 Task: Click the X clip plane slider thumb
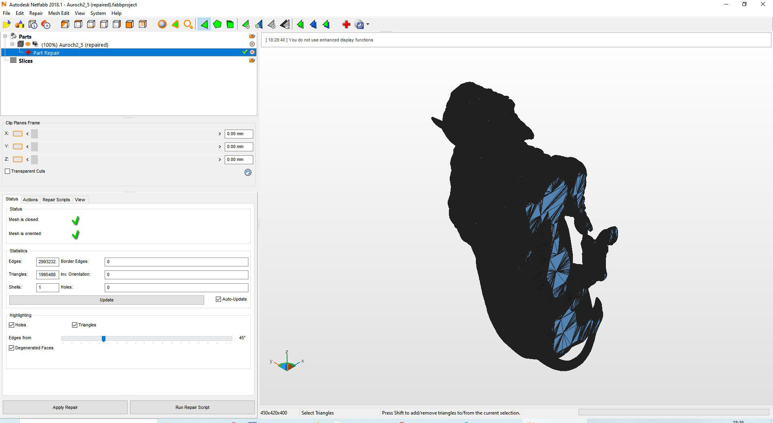click(x=34, y=134)
